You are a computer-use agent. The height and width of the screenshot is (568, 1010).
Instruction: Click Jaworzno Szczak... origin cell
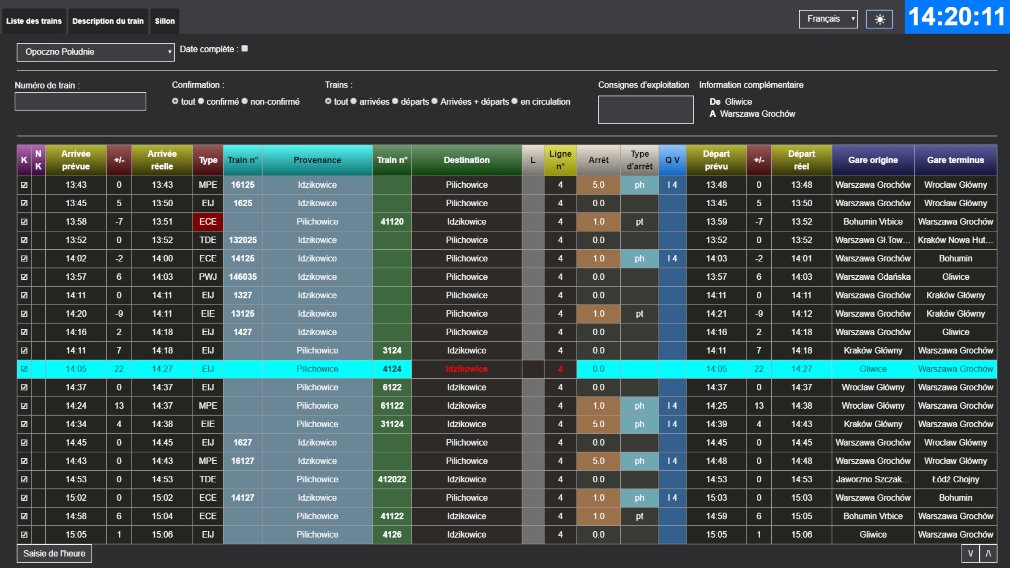point(873,479)
